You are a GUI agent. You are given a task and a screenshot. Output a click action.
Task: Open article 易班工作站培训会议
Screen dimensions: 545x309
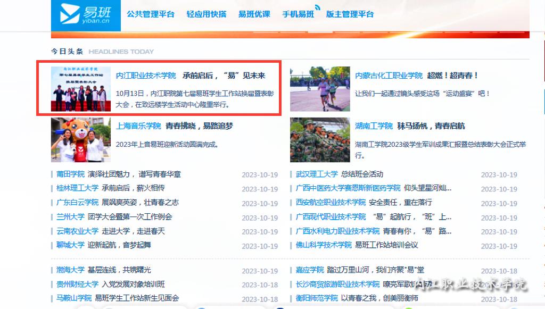pyautogui.click(x=386, y=245)
